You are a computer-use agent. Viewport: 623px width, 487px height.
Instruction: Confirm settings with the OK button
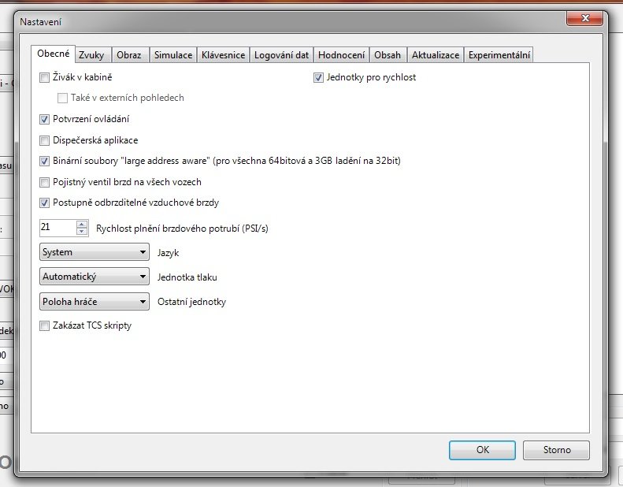(x=482, y=450)
